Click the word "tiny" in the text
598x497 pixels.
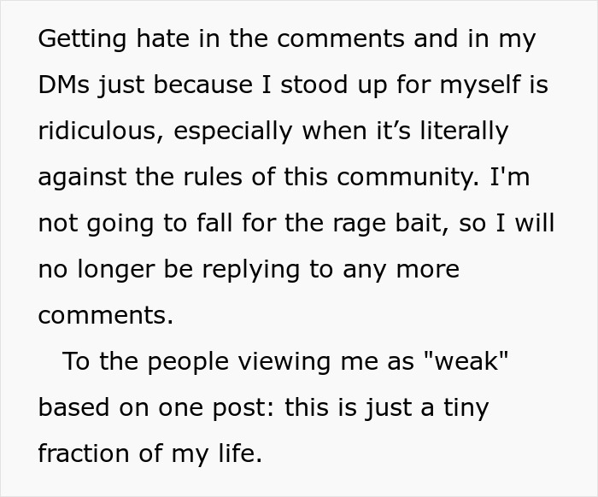pos(466,408)
